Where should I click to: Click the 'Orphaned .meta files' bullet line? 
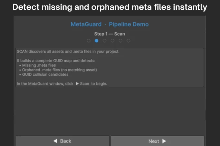[58, 70]
